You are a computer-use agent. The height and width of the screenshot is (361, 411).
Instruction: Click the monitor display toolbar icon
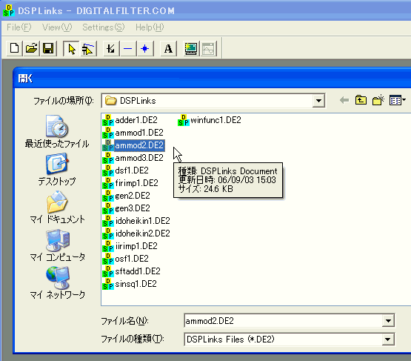191,48
